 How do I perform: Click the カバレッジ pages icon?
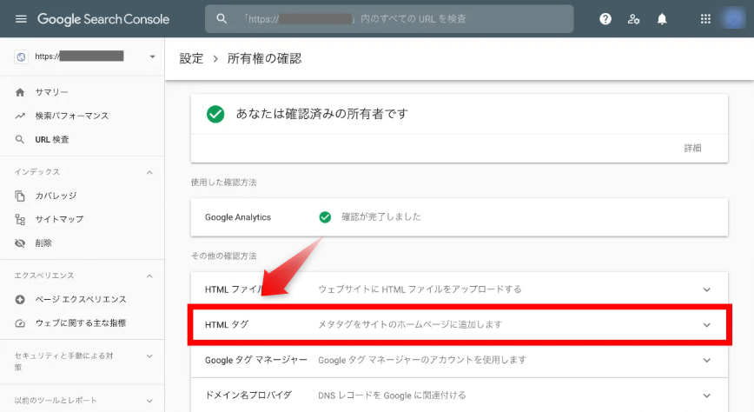[20, 196]
